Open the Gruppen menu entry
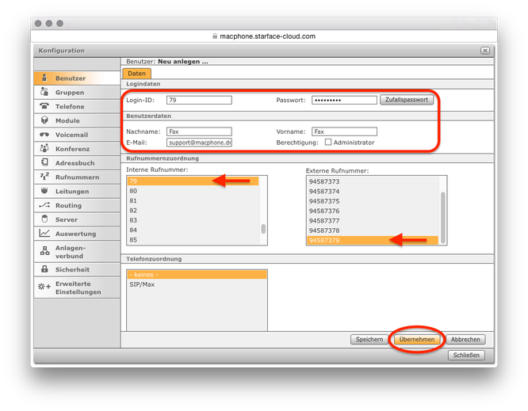This screenshot has width=528, height=411. [77, 92]
